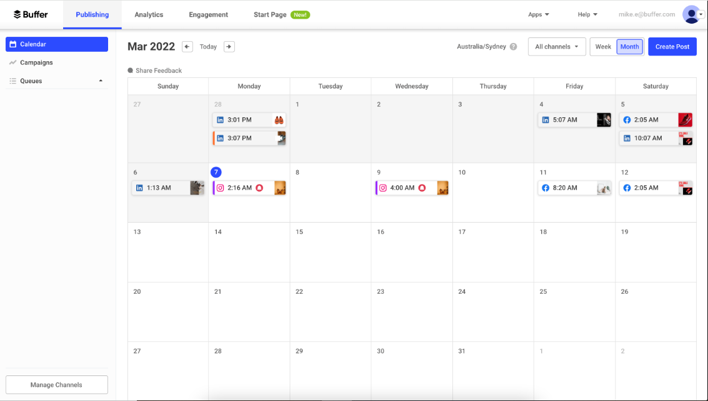Open shoes thumbnail on 3:01 PM post
Image resolution: width=708 pixels, height=401 pixels.
279,120
